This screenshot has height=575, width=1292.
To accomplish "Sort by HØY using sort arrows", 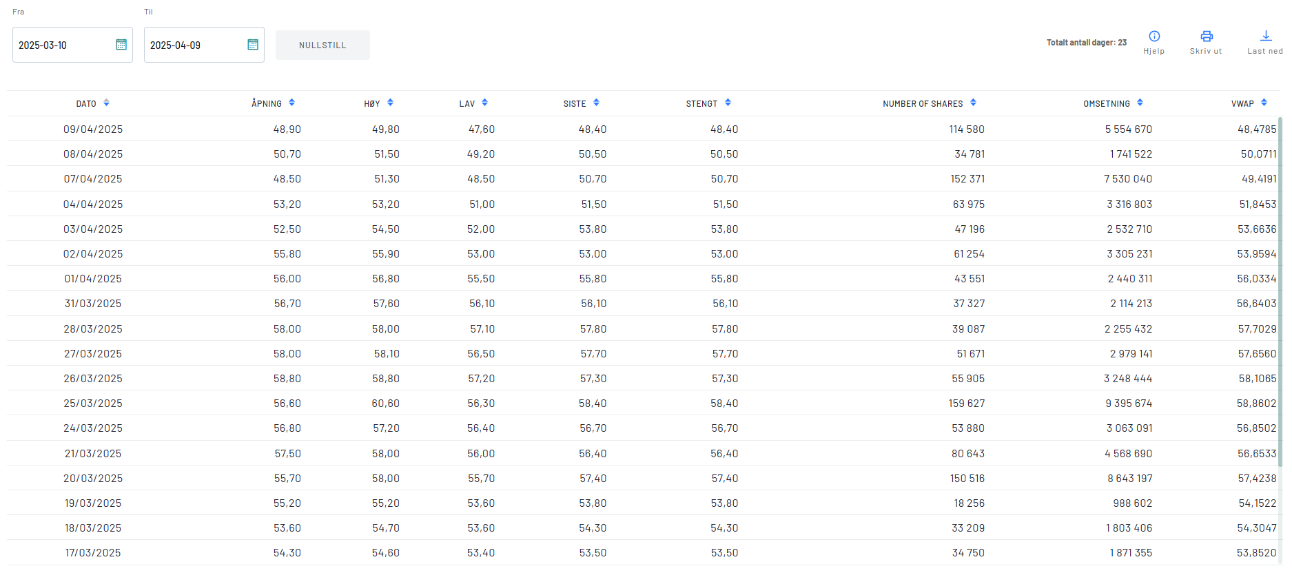I will coord(391,103).
